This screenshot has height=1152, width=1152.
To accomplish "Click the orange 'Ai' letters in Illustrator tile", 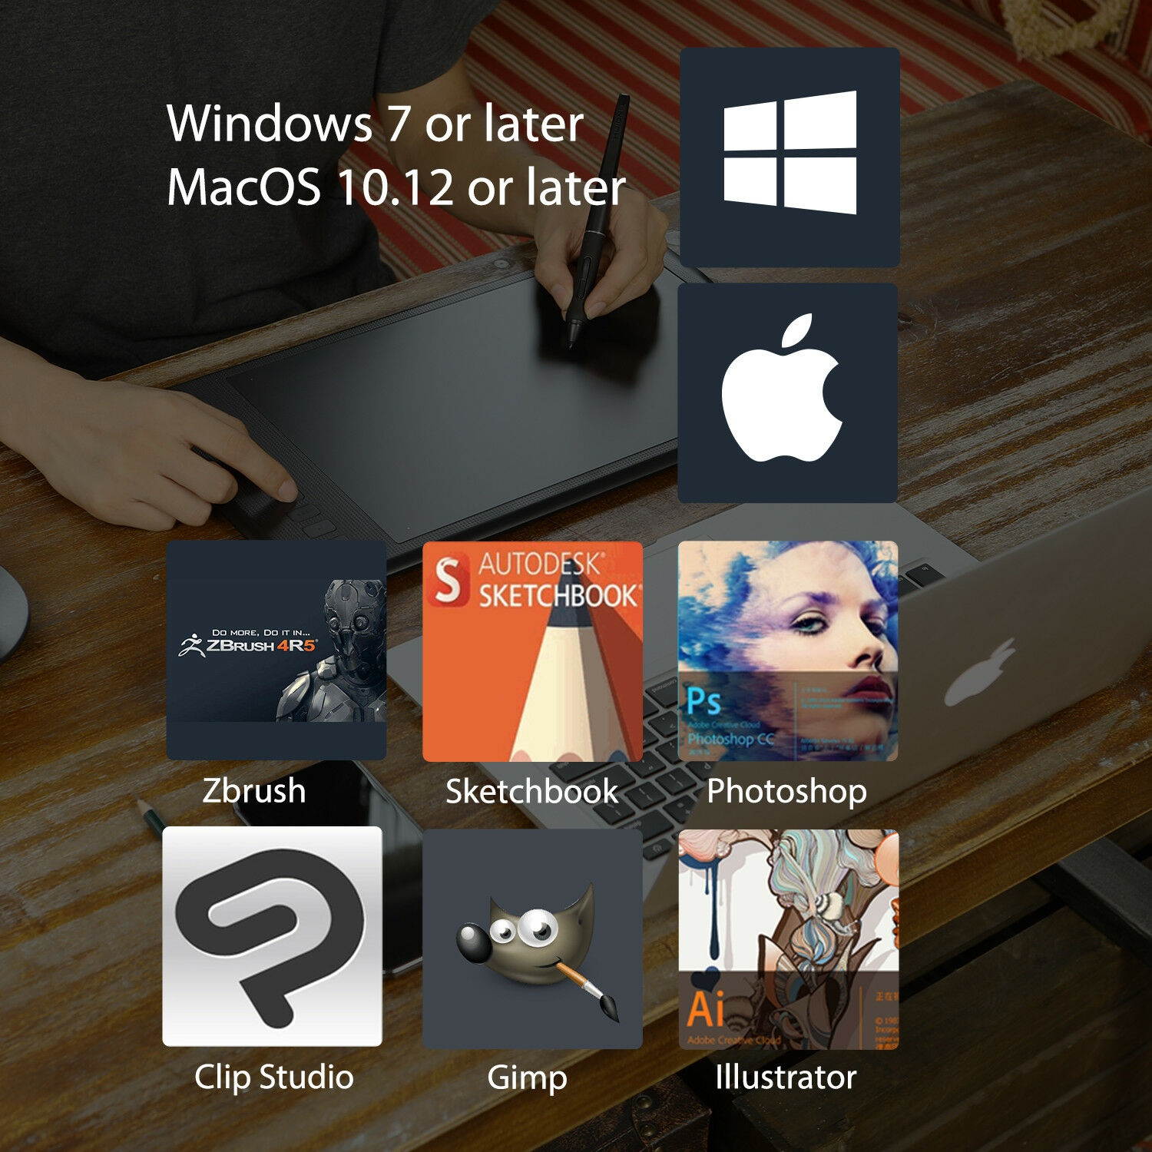I will [x=705, y=1008].
